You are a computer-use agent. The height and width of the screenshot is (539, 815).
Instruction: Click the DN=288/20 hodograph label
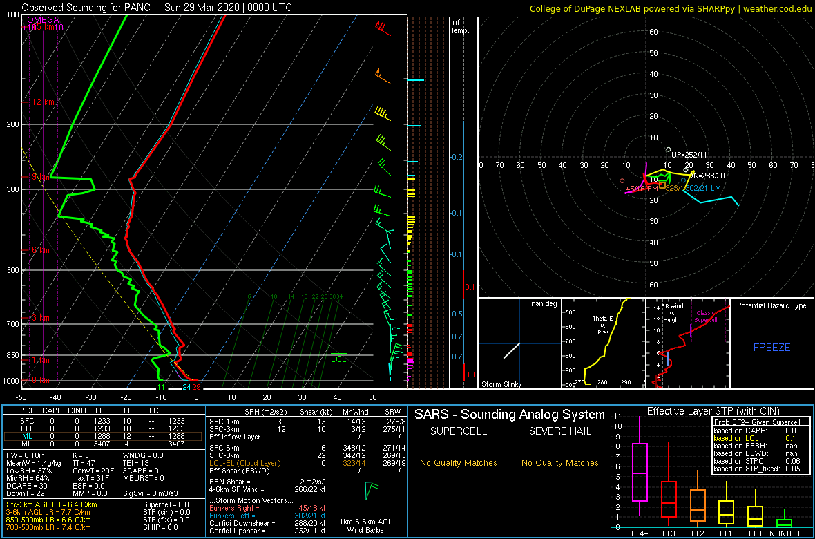click(705, 176)
